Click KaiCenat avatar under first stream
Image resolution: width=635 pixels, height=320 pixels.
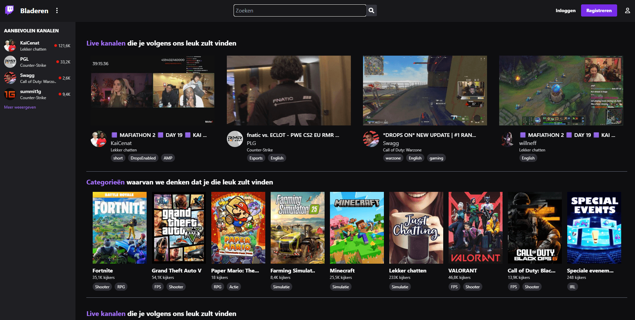[x=99, y=139]
